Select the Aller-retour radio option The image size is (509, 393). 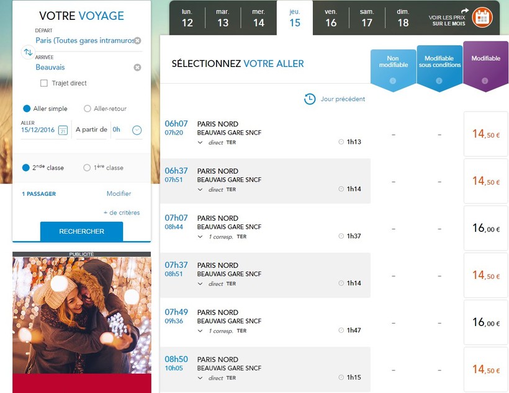(x=88, y=109)
